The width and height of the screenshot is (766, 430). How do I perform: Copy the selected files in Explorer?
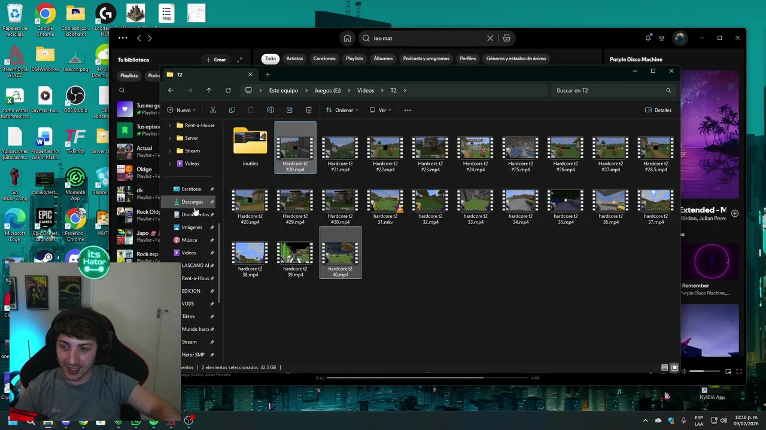click(x=232, y=110)
